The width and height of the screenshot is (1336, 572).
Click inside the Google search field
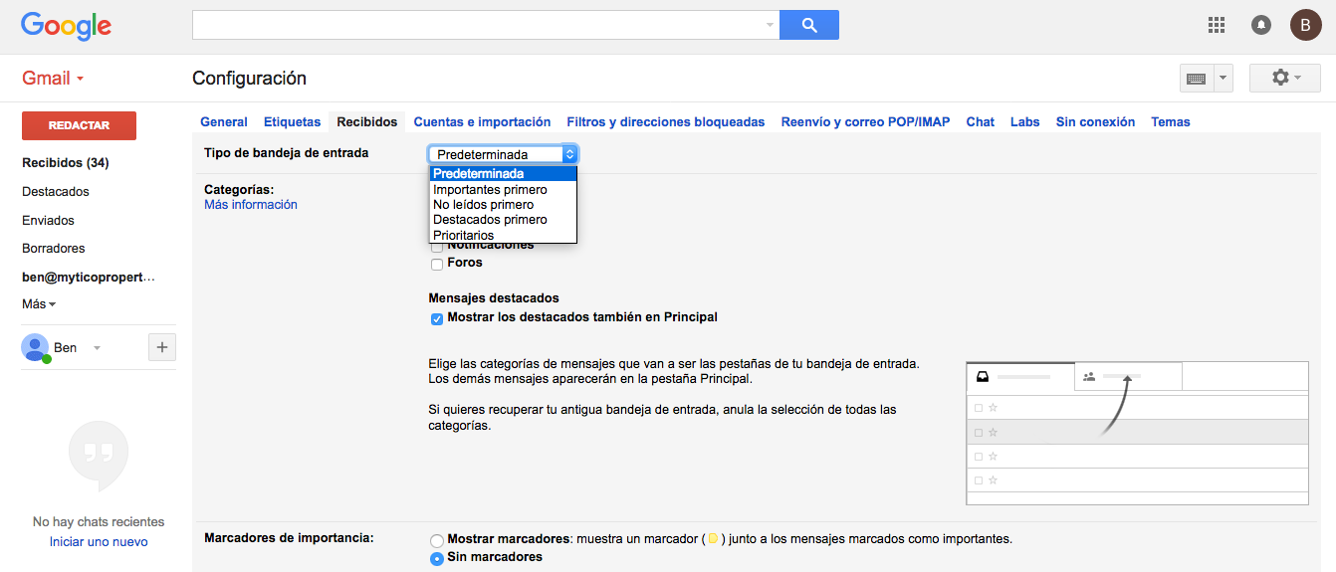tap(478, 25)
